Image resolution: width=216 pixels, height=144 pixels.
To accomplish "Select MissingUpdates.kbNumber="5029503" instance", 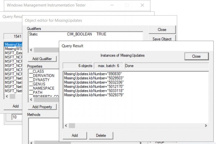I will pos(94,78).
